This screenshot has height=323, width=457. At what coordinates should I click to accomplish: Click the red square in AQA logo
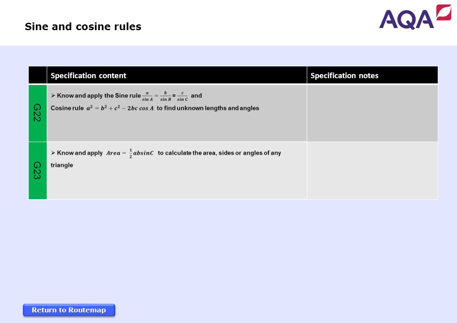[x=444, y=12]
